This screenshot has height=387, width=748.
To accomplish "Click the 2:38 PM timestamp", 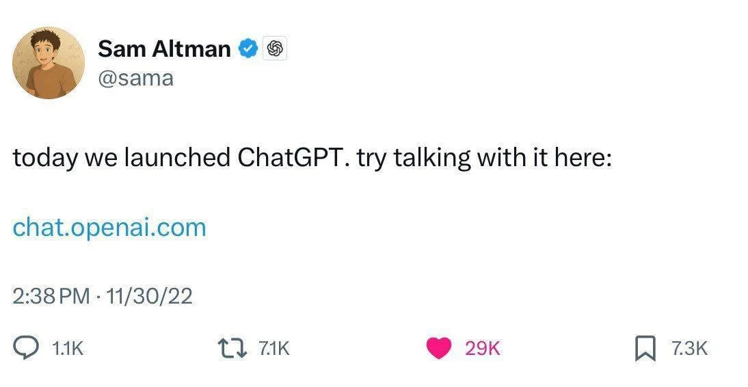I will click(x=51, y=296).
